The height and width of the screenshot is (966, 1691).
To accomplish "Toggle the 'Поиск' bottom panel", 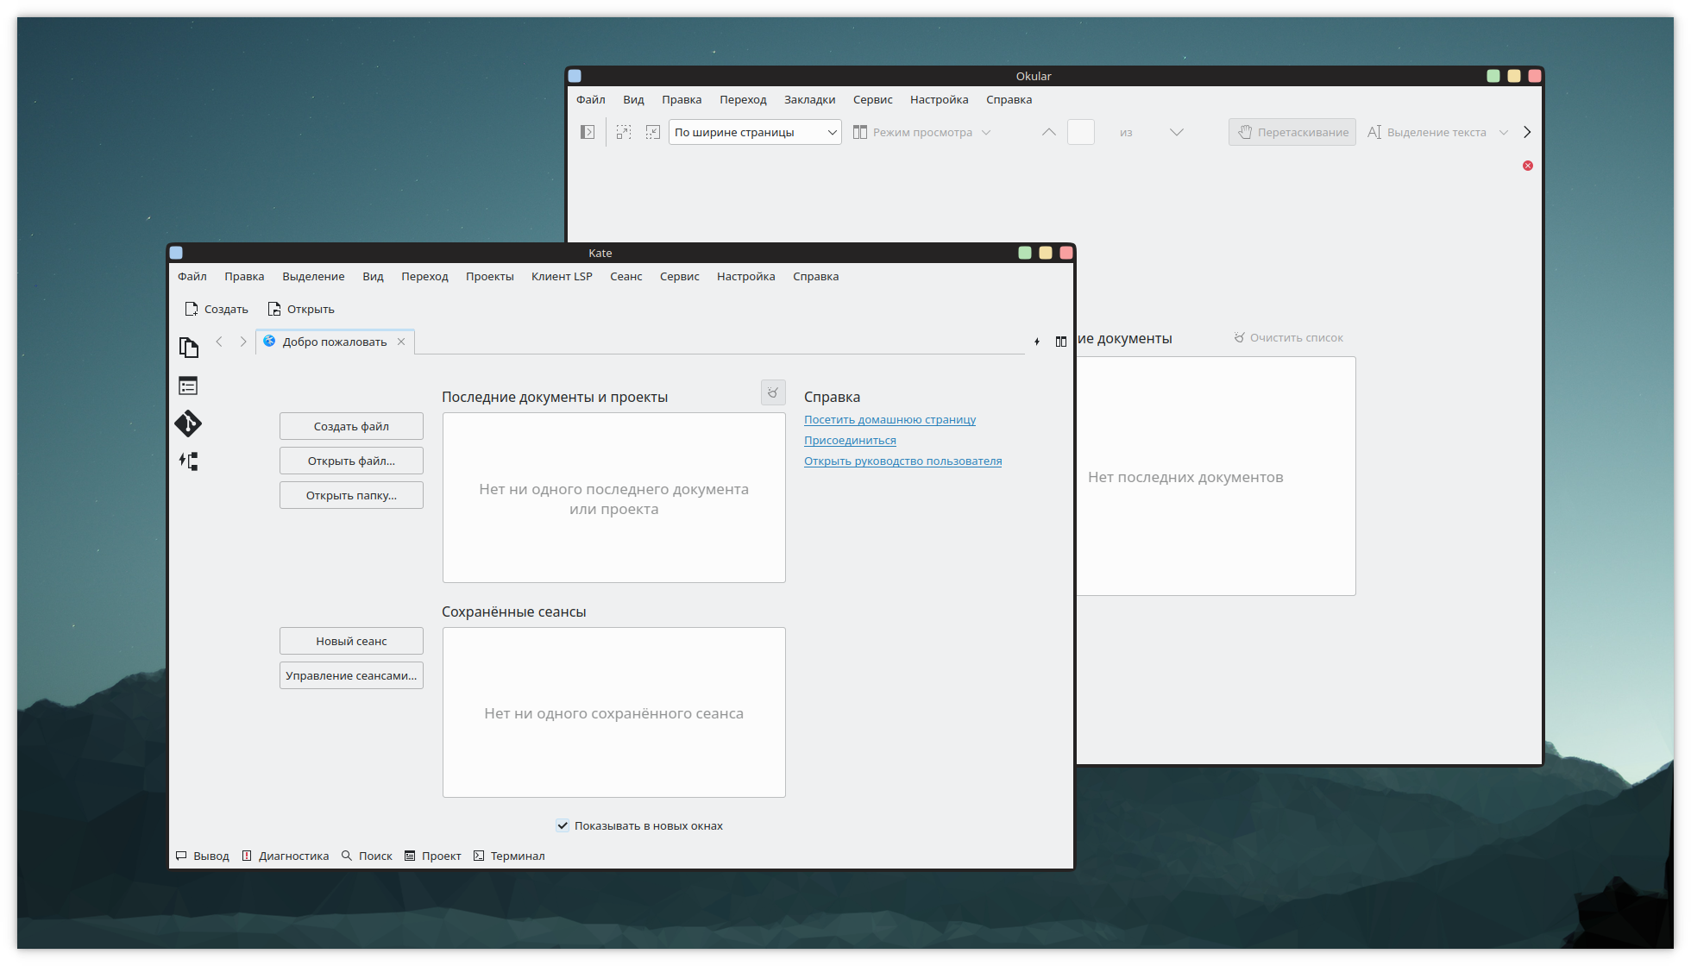I will (x=367, y=856).
